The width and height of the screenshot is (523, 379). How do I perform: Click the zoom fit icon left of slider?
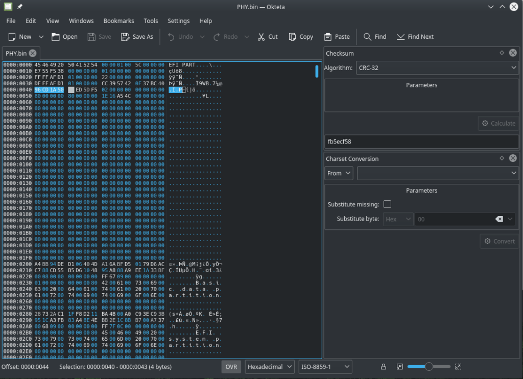(399, 367)
